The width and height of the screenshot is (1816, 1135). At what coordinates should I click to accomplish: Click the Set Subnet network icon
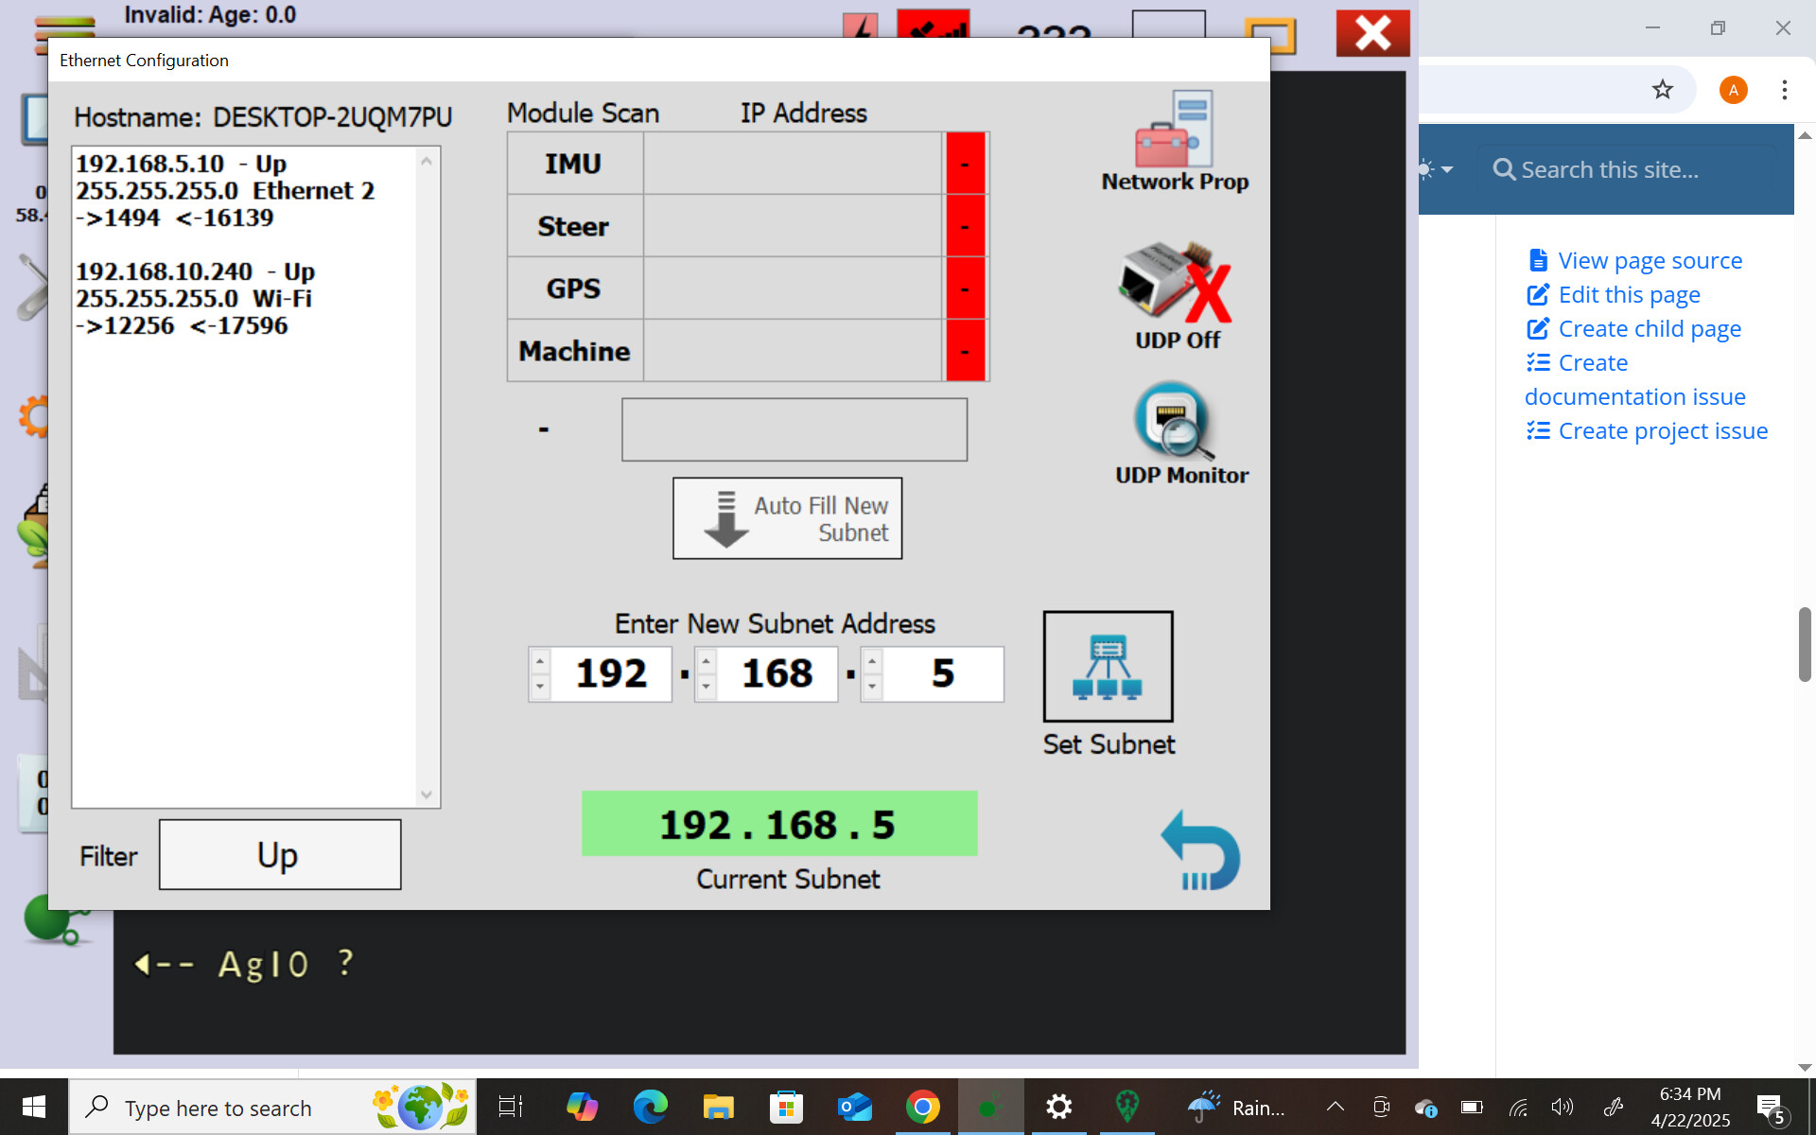coord(1108,666)
